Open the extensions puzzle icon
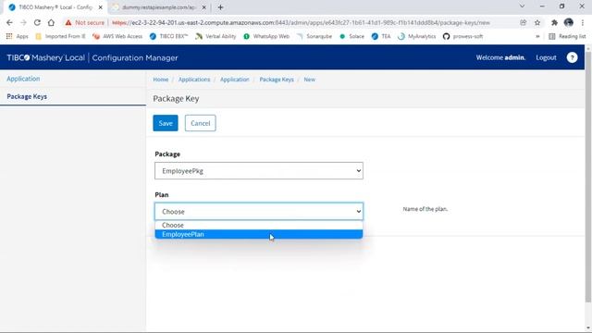This screenshot has width=592, height=333. tap(554, 22)
